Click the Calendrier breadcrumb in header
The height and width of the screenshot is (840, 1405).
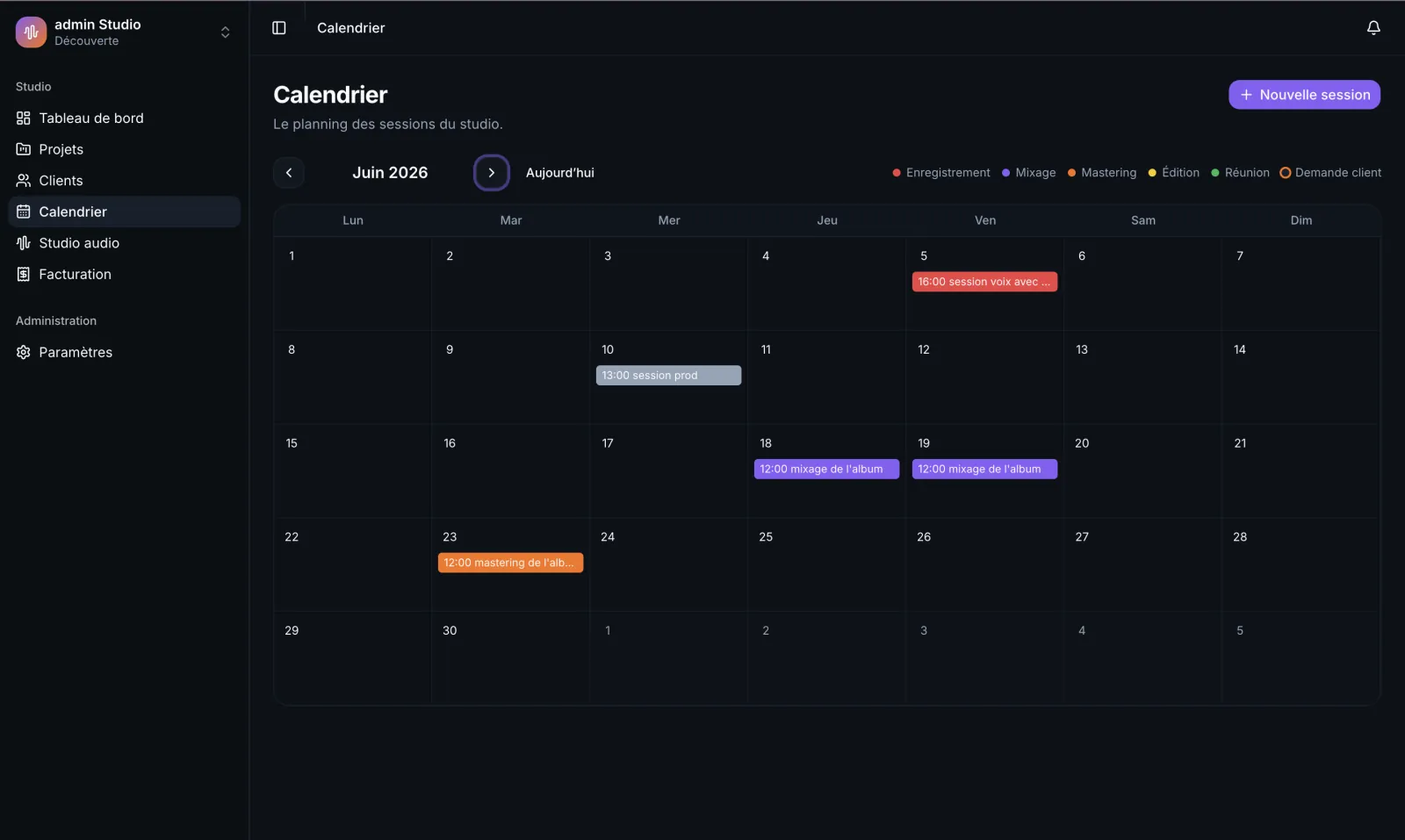351,28
